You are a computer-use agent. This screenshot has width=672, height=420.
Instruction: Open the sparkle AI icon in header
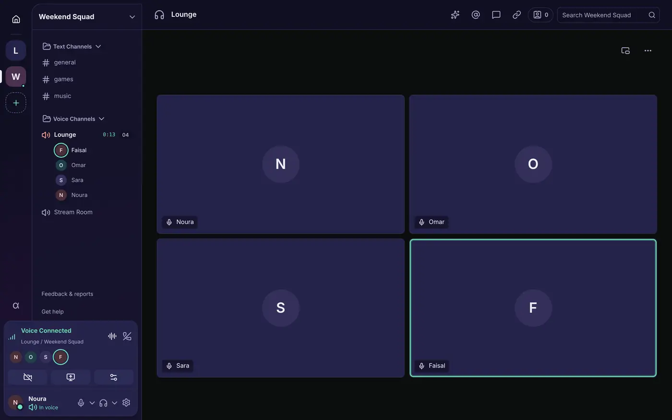click(x=455, y=15)
